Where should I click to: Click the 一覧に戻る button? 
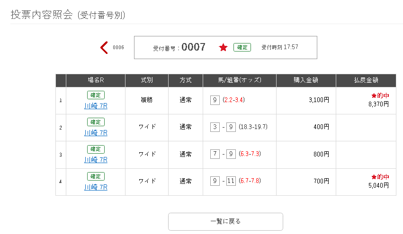(225, 221)
